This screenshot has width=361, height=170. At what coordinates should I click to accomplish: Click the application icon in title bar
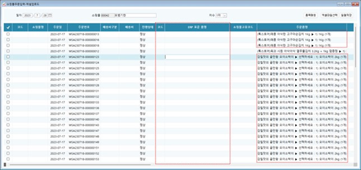[4, 4]
